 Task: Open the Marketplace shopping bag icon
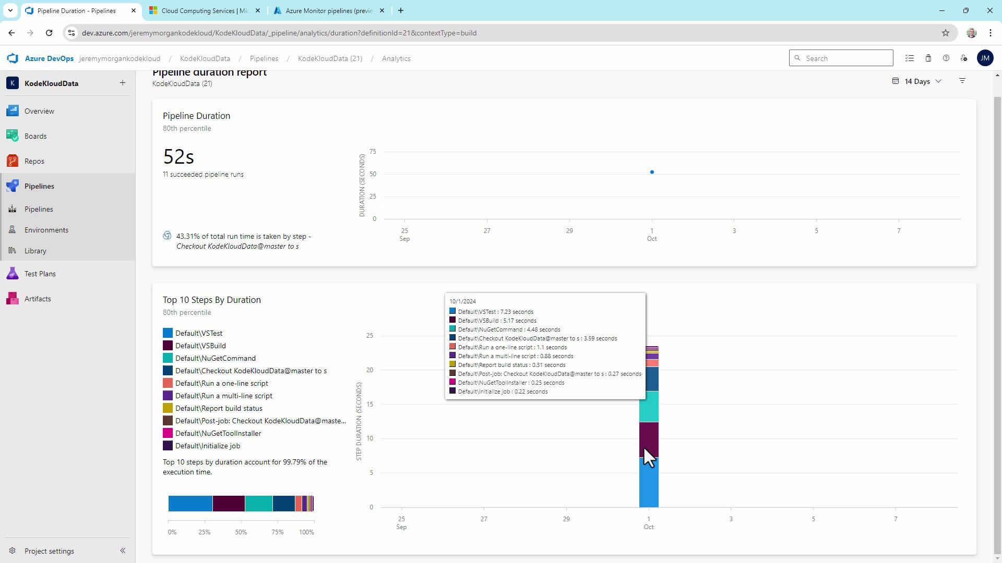pos(928,58)
